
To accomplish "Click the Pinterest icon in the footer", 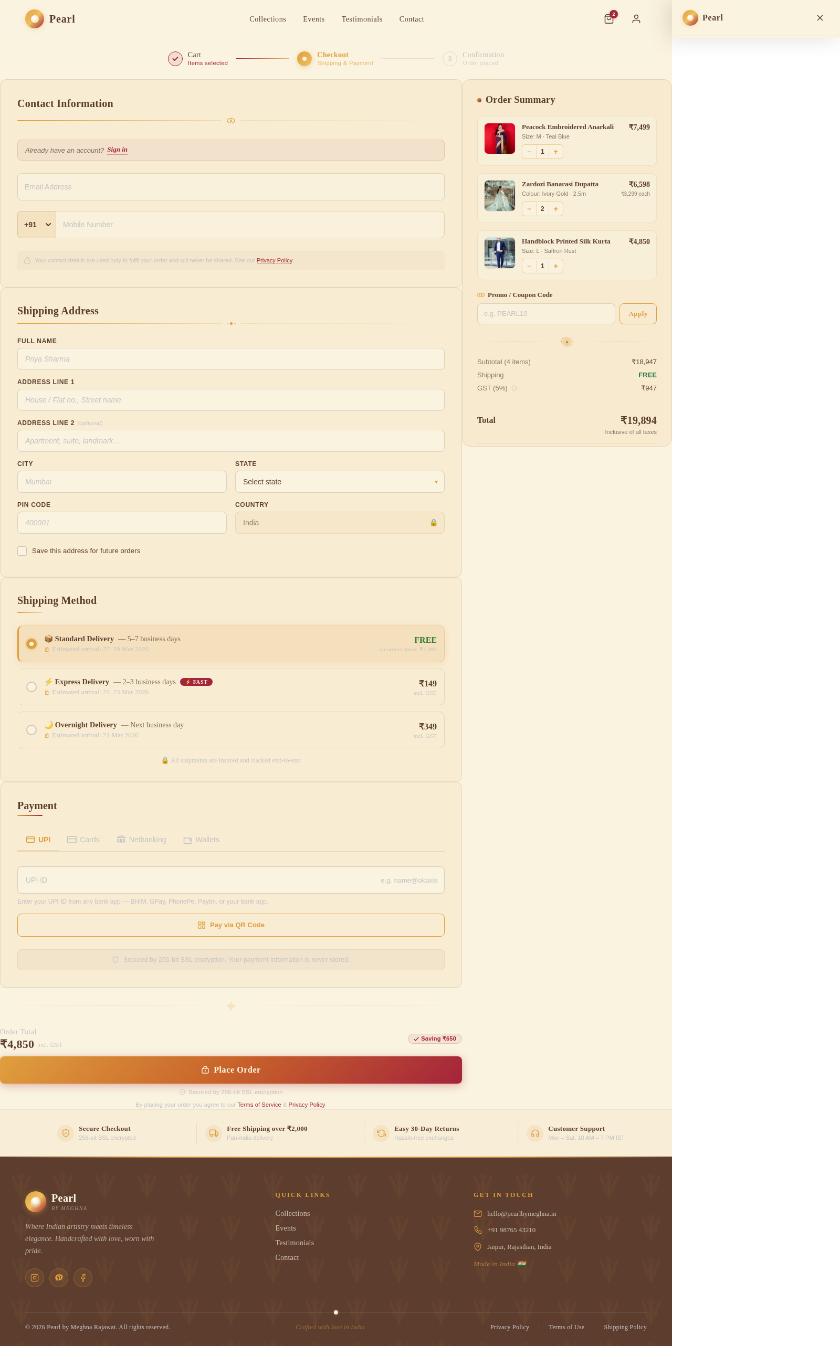I will click(x=59, y=1278).
